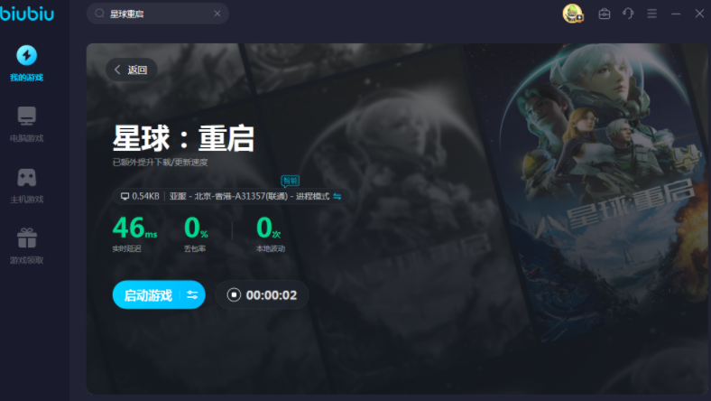Open the hamburger main menu

[651, 14]
